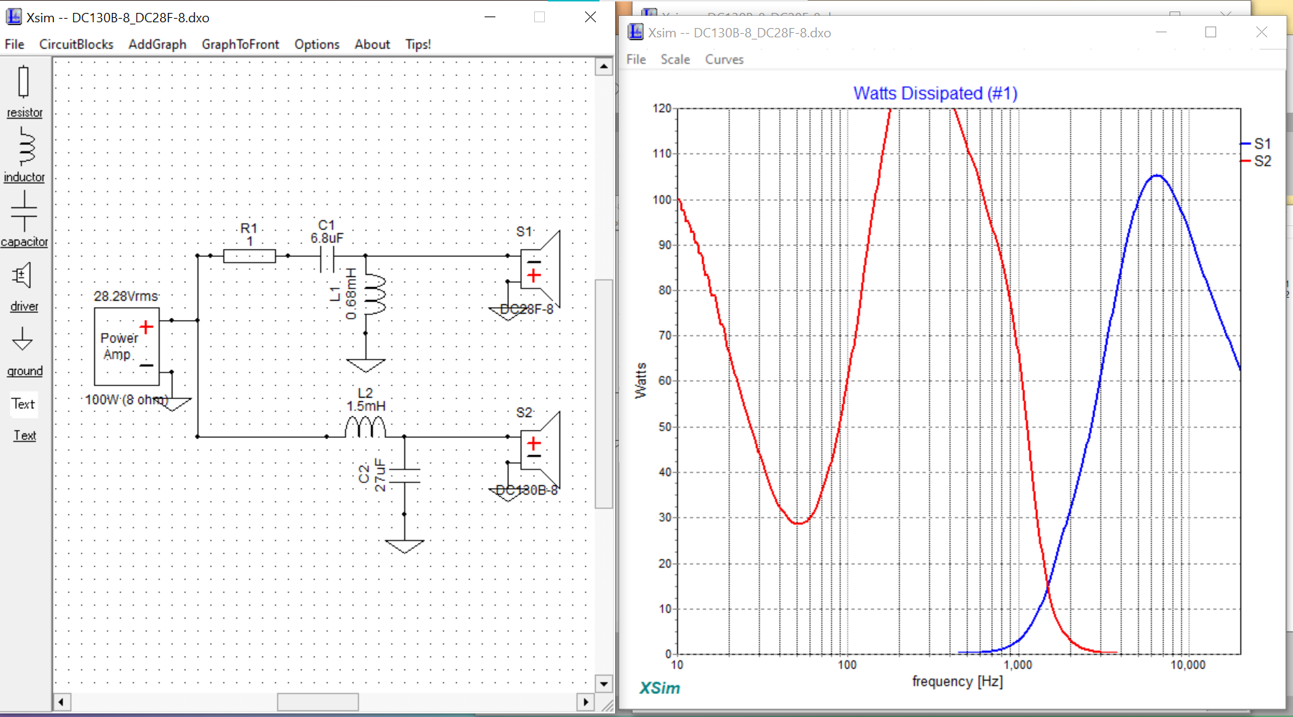Open the Tips! menu
Viewport: 1293px width, 717px height.
tap(418, 44)
